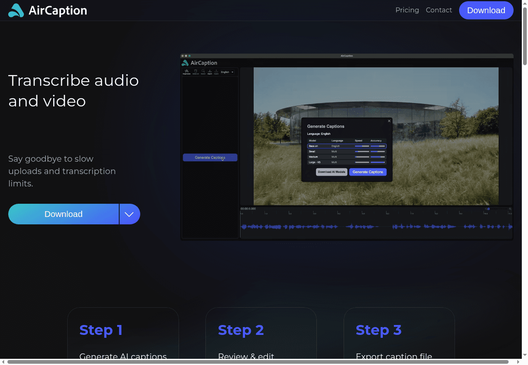The height and width of the screenshot is (365, 528).
Task: Close the Generate Captions dialog with the X
Action: coord(389,121)
